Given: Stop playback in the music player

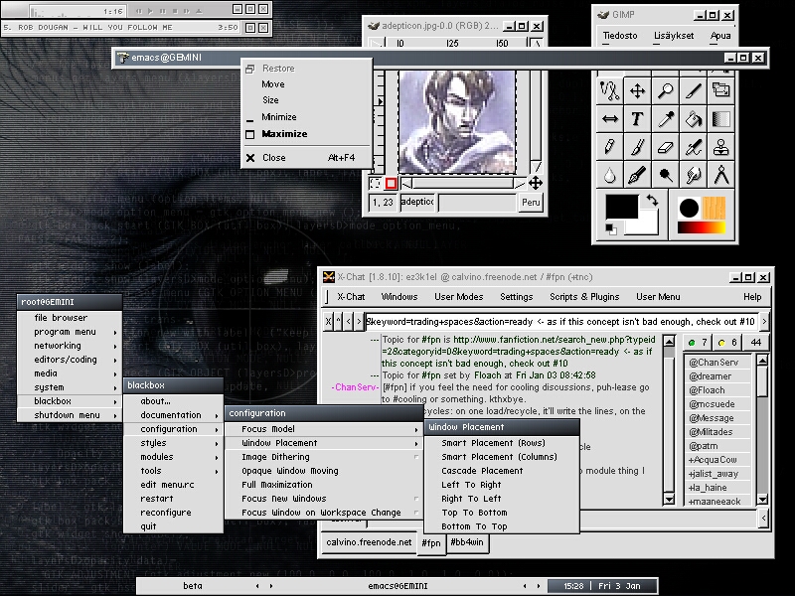Looking at the screenshot, I should click(x=175, y=11).
